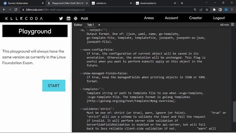Image resolution: width=236 pixels, height=133 pixels.
Task: Open the Areas menu
Action: (x=149, y=18)
